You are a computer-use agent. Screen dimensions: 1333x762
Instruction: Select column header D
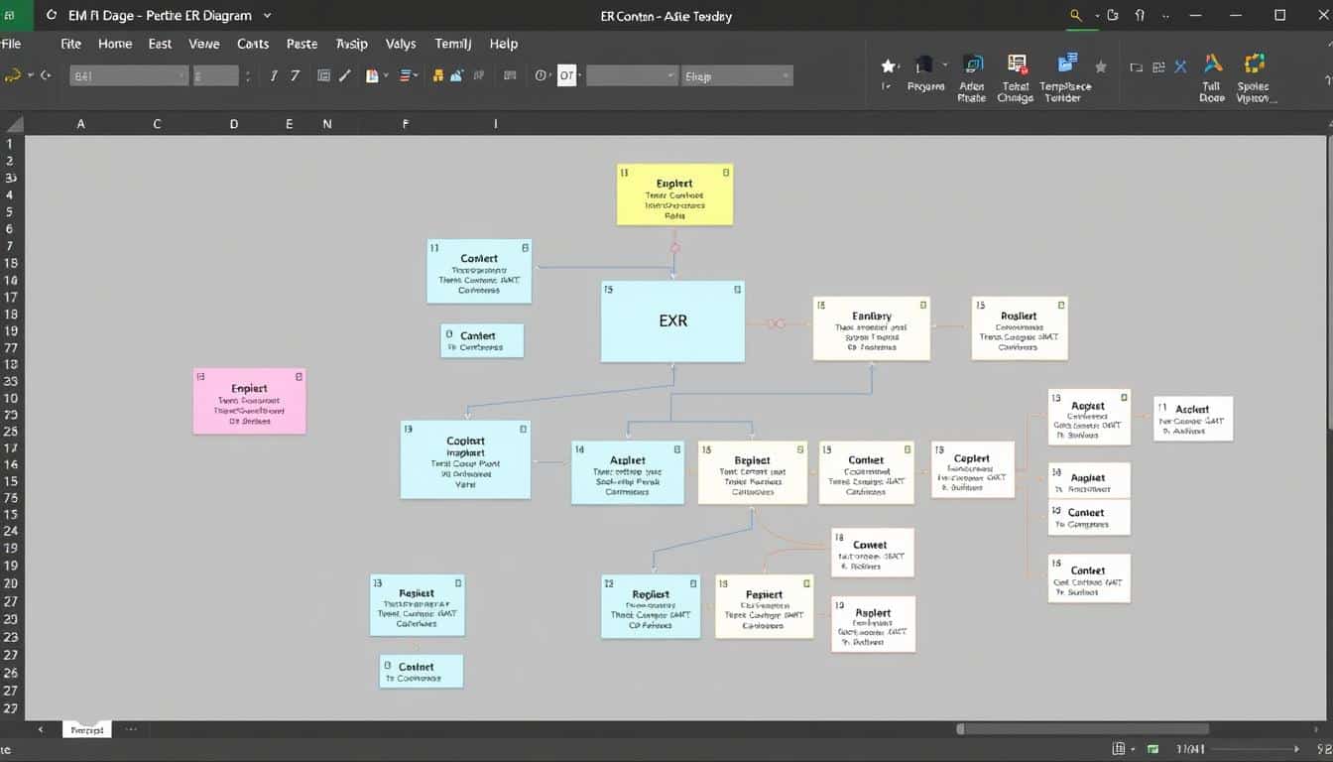[234, 124]
